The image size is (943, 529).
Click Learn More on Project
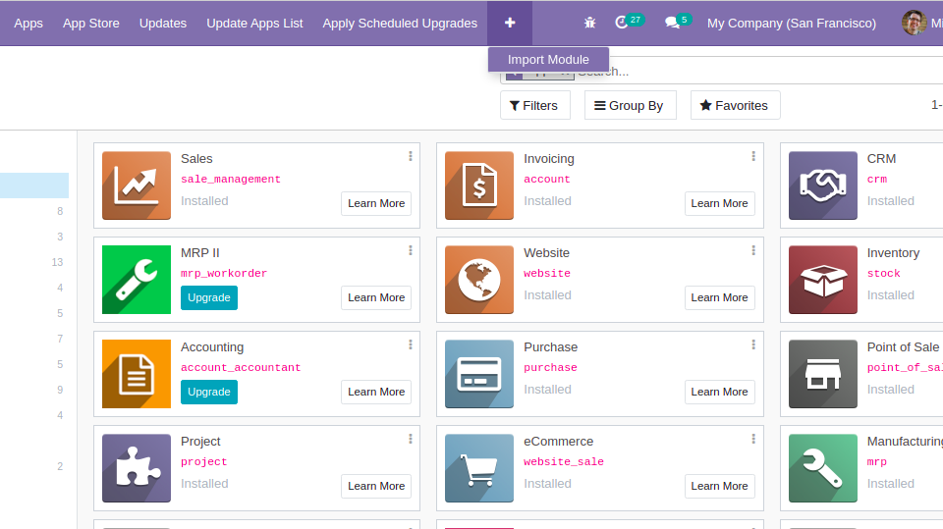click(376, 486)
